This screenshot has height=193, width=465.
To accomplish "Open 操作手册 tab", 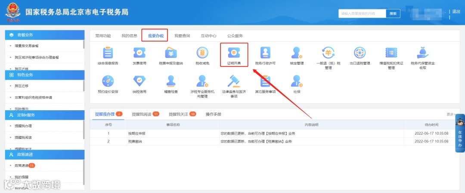I will coord(214,114).
